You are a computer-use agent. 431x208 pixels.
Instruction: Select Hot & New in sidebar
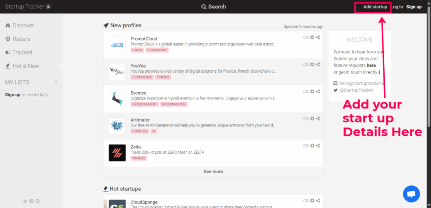click(x=22, y=66)
